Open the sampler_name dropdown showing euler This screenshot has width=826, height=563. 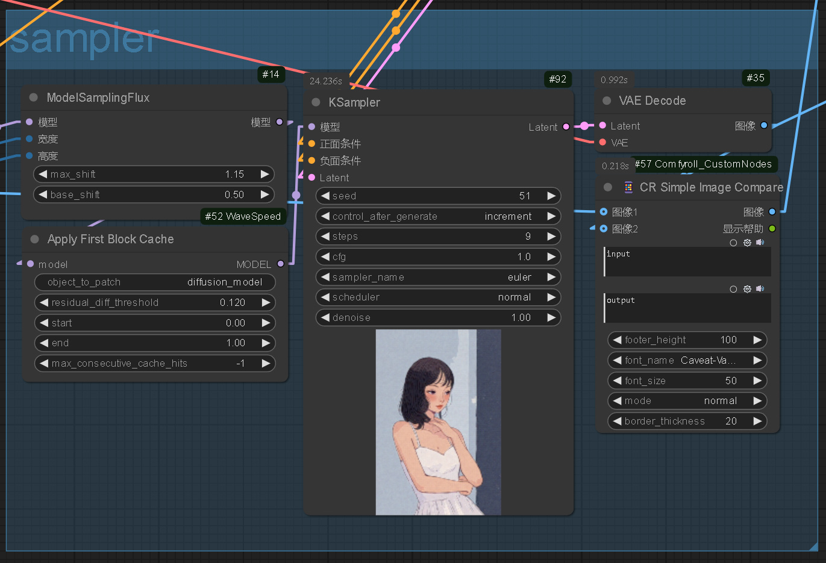(x=438, y=277)
